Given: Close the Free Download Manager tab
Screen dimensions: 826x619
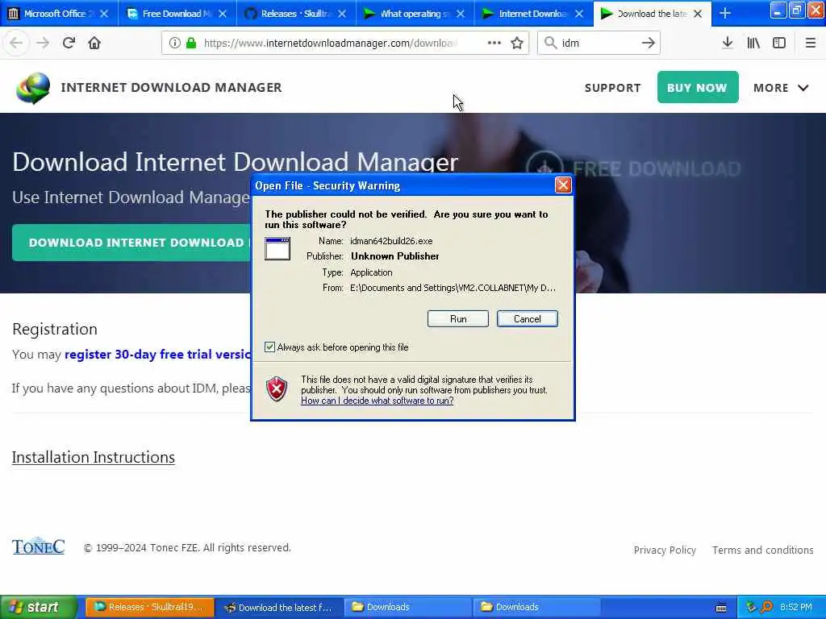Looking at the screenshot, I should [223, 14].
